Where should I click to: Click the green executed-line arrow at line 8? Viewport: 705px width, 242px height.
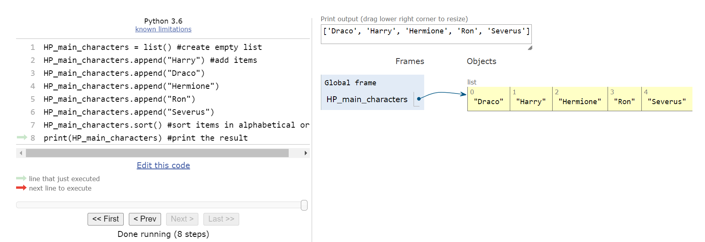coord(22,137)
